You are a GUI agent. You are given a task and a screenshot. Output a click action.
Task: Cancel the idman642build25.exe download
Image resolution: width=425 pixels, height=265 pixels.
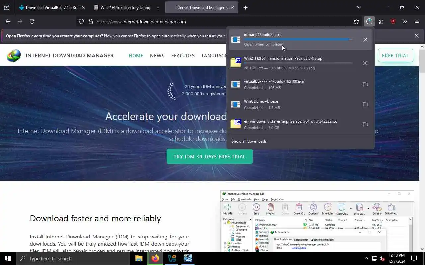(x=365, y=40)
